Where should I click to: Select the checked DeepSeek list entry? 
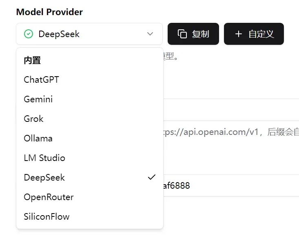click(x=90, y=177)
